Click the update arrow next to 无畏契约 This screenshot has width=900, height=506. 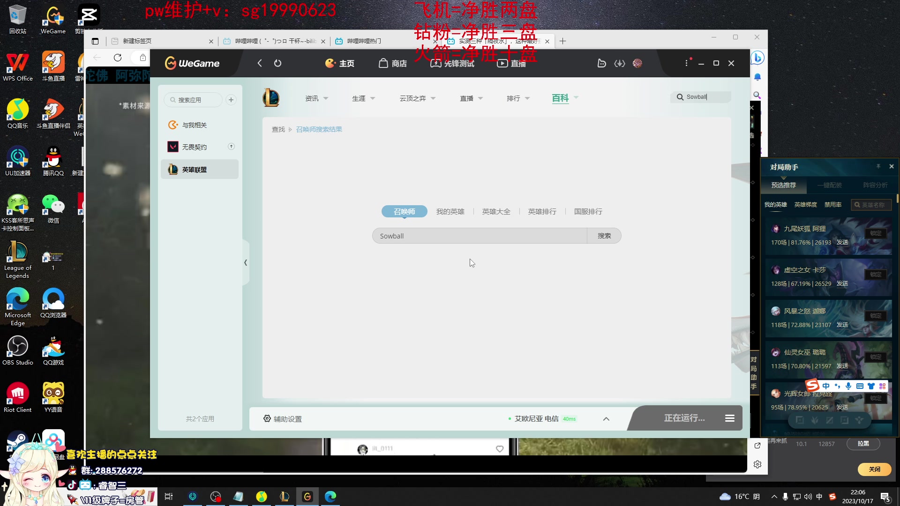point(231,147)
